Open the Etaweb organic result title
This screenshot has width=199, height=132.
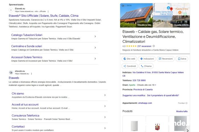pos(14,78)
